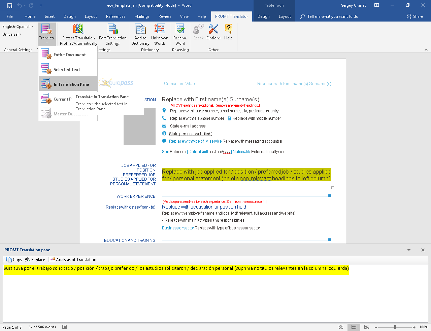
Task: Switch to Web Layout view
Action: click(x=367, y=327)
